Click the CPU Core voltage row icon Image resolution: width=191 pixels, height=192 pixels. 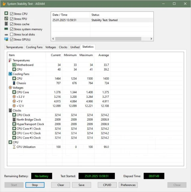coord(14,92)
